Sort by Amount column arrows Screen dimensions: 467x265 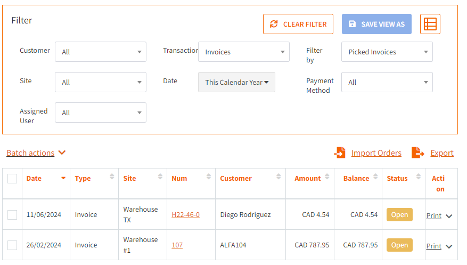tap(327, 176)
